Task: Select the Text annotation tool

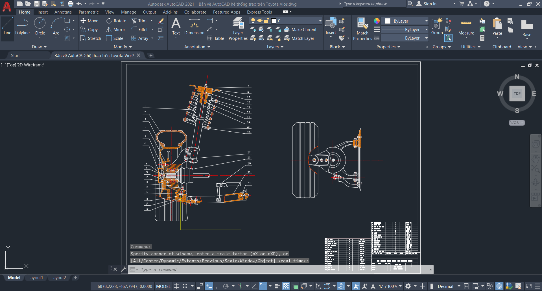Action: [176, 26]
